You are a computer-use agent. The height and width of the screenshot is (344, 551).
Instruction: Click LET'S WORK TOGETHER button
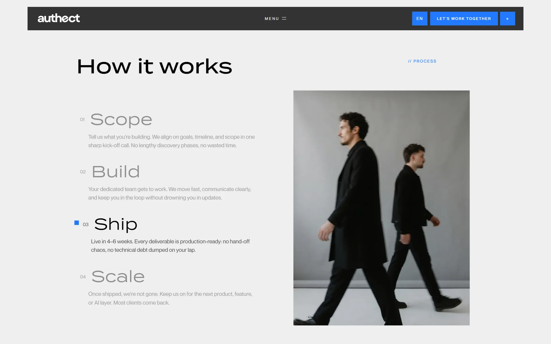click(x=464, y=19)
